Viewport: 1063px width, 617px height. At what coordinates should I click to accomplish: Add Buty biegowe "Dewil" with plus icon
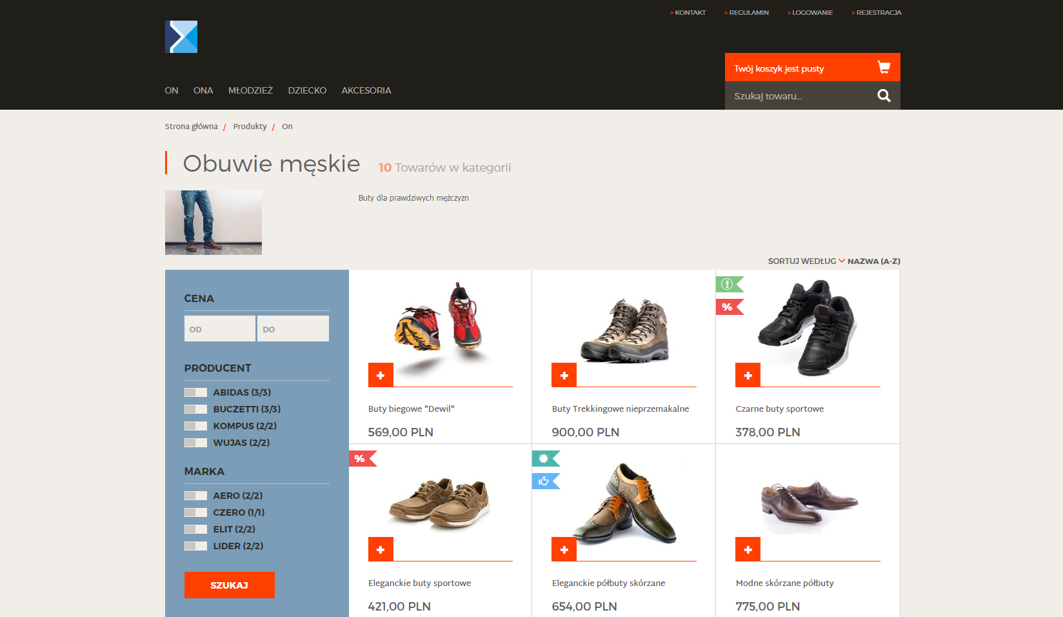(x=381, y=375)
